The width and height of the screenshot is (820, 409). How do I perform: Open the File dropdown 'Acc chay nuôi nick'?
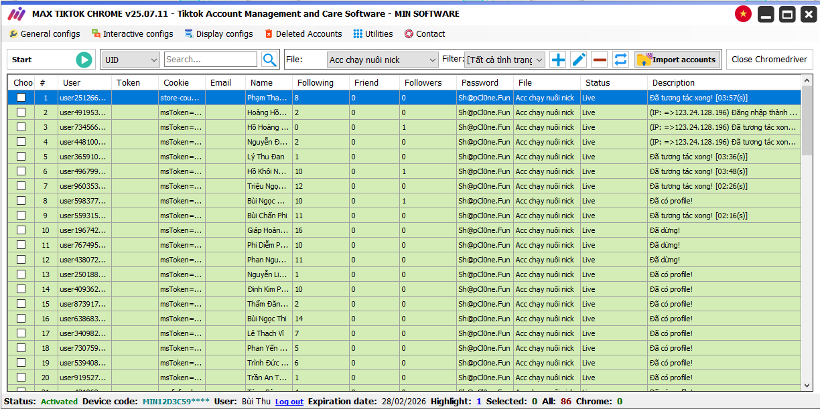coord(383,60)
